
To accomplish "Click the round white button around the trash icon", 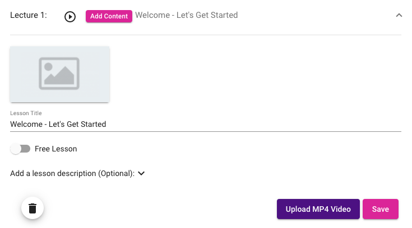I will click(x=33, y=208).
